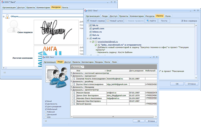The image size is (201, 127).
Task: Click Отмена in the mail window
Action: point(191,84)
